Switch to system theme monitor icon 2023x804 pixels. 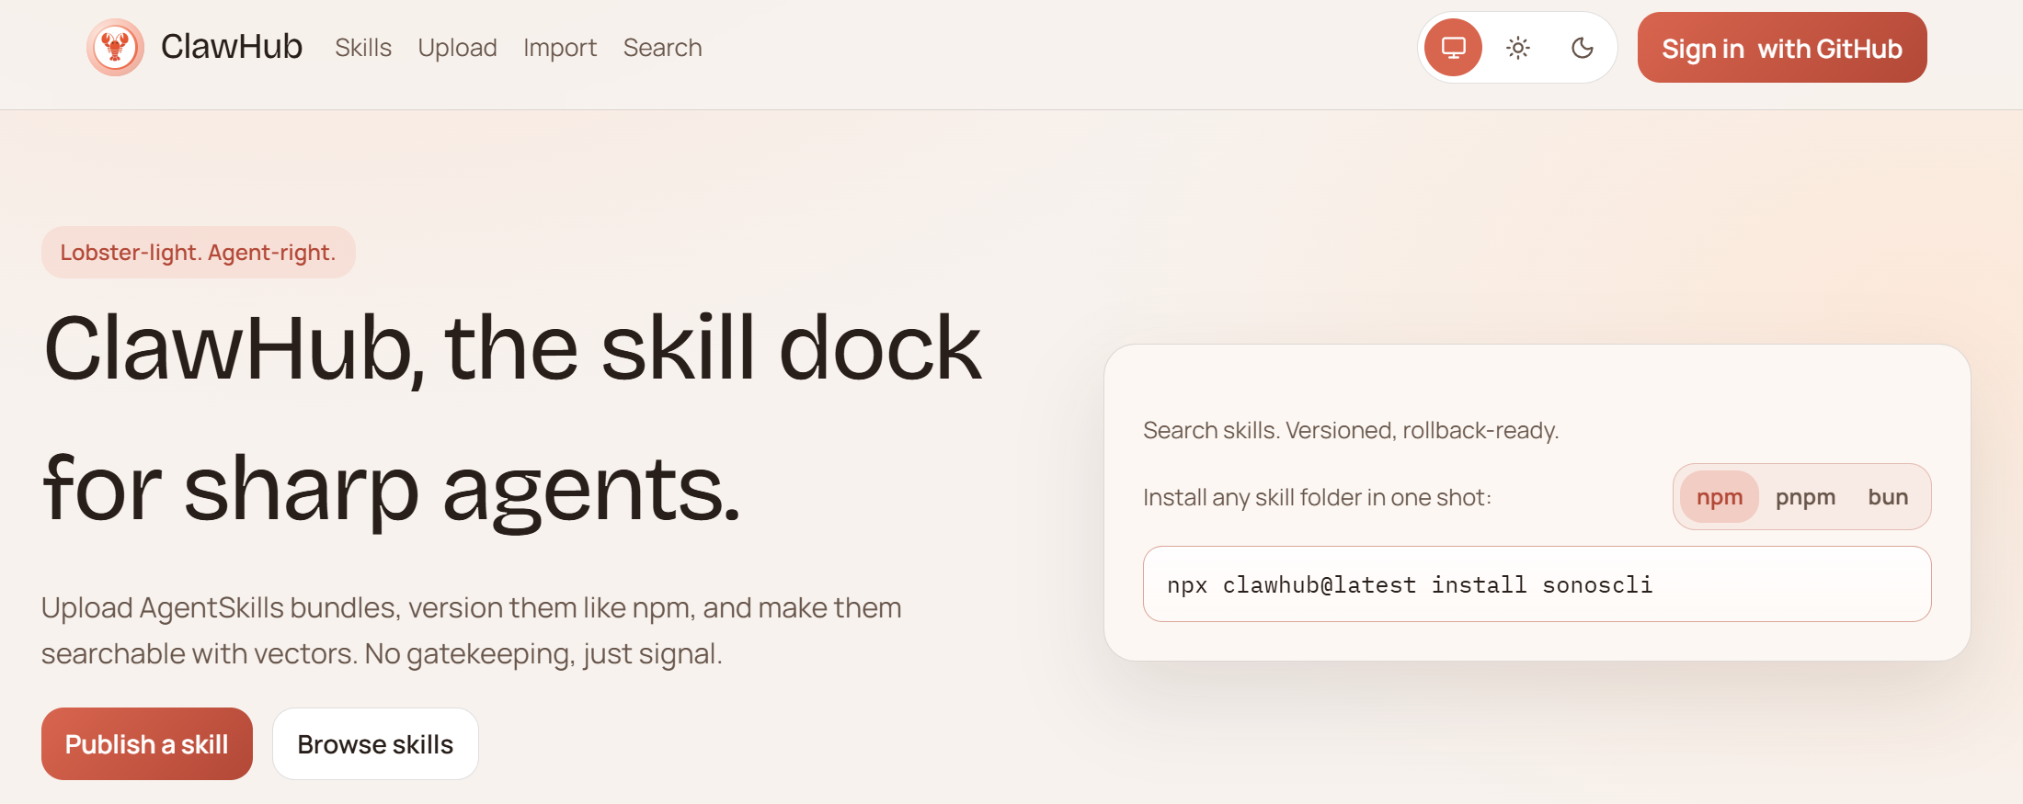pyautogui.click(x=1453, y=48)
